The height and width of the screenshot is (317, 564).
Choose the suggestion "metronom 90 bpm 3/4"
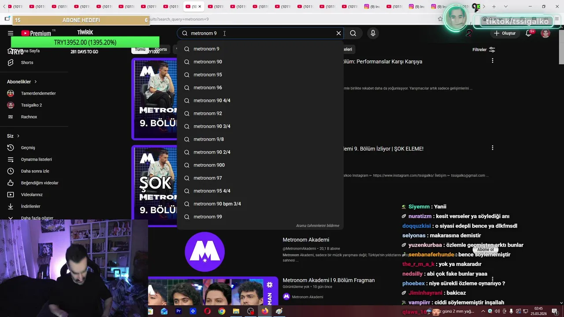pos(260,204)
